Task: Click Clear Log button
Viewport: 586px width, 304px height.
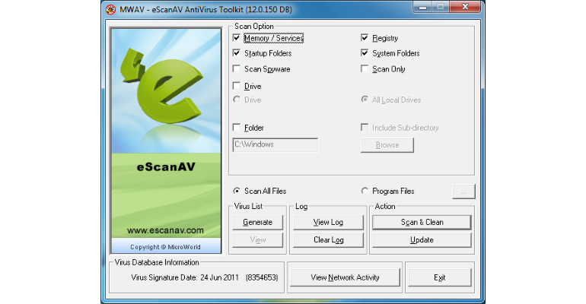Action: [x=328, y=240]
